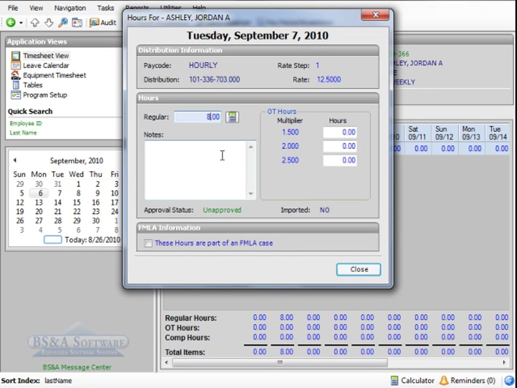Go to previous month in calendar
The image size is (517, 388).
15,160
